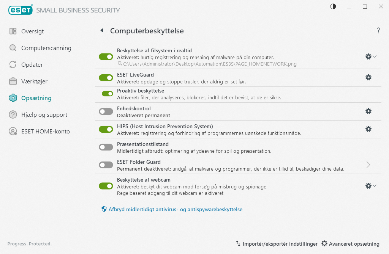Open gear settings for Enhedskontrol
Image resolution: width=389 pixels, height=254 pixels.
pos(368,111)
